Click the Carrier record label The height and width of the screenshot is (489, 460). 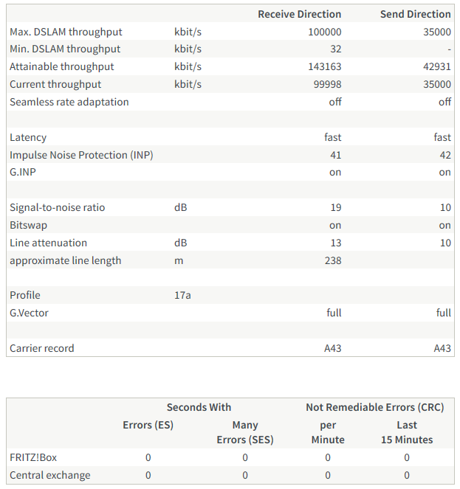(41, 348)
